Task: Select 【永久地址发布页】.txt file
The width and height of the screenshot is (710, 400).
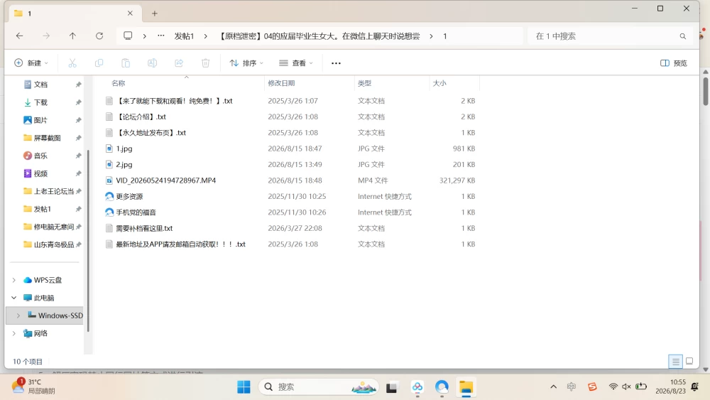Action: click(x=151, y=132)
